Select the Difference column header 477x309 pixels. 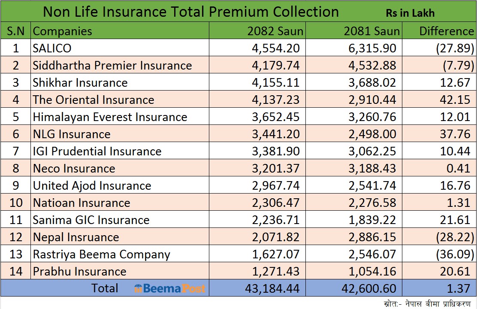446,31
